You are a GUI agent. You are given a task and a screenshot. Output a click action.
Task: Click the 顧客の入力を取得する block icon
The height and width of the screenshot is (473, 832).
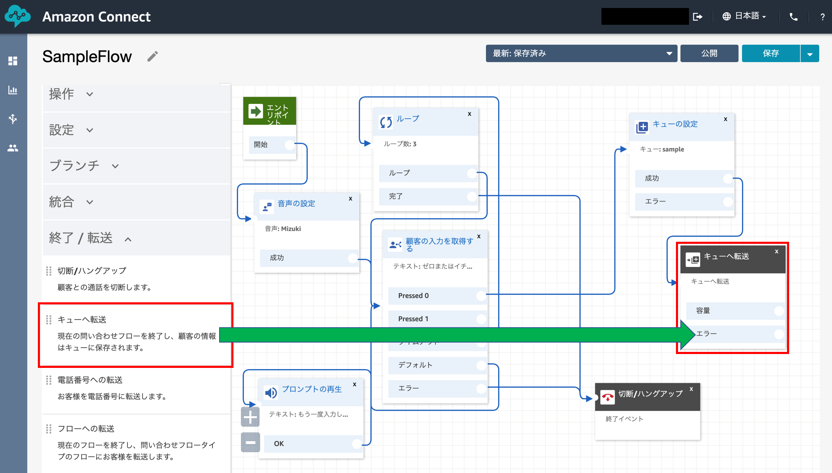point(395,244)
